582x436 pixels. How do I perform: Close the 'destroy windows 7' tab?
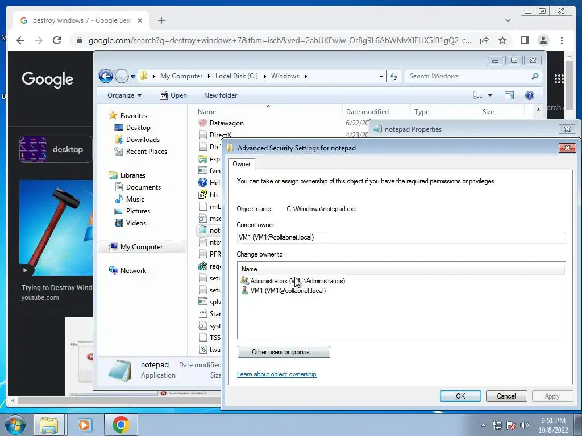click(x=140, y=20)
